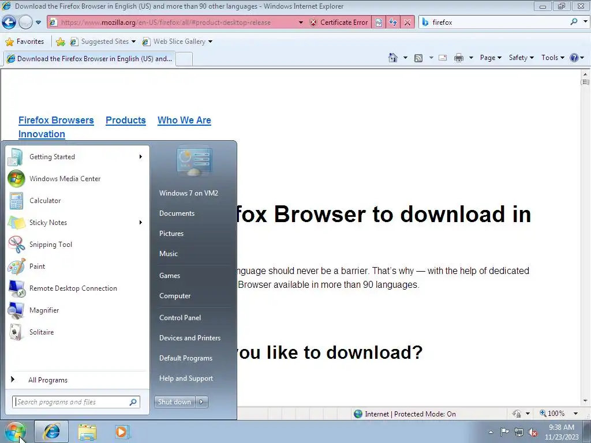Open the Safety menu

[521, 58]
